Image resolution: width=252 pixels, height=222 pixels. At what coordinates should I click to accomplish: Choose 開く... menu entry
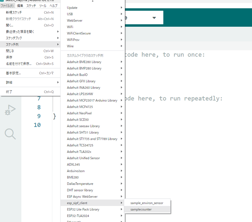30,25
